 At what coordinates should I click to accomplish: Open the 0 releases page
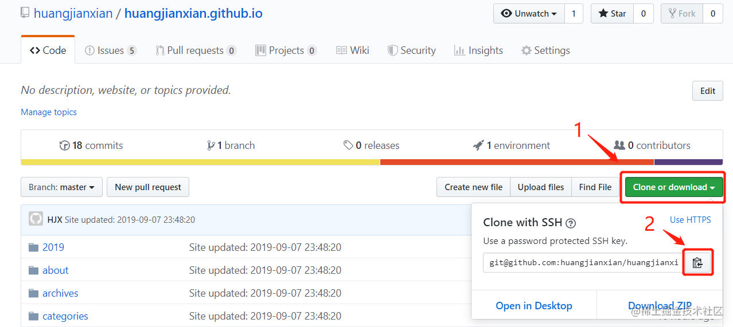[x=371, y=145]
